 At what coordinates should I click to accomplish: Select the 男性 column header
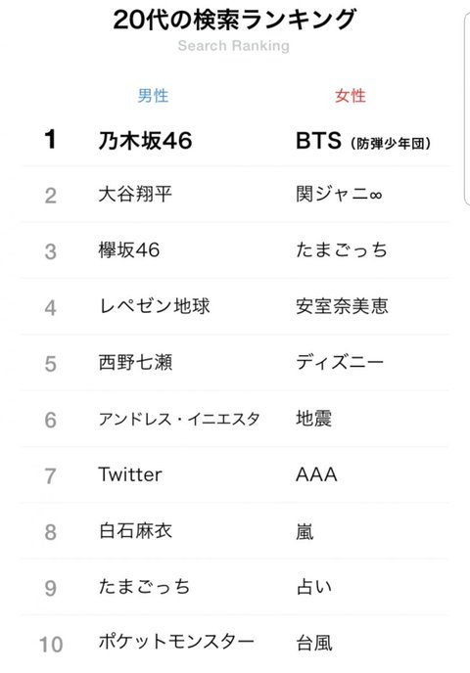tap(153, 95)
